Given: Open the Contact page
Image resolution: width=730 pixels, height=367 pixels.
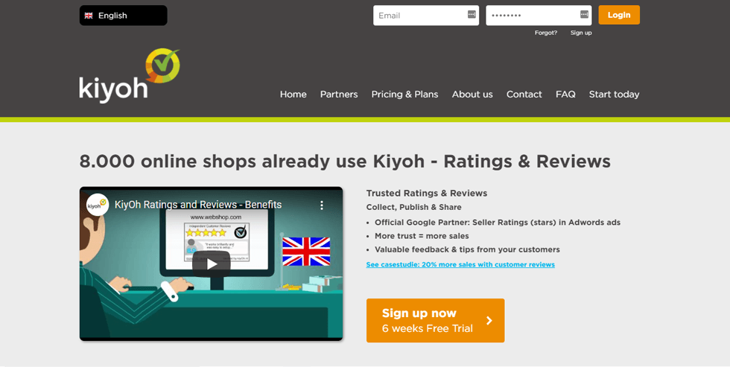Looking at the screenshot, I should (x=524, y=95).
